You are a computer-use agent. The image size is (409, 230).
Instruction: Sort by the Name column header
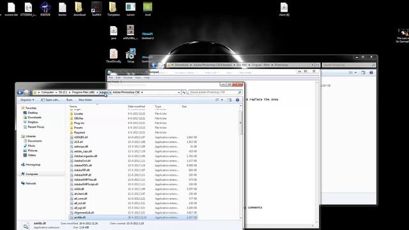(73, 107)
